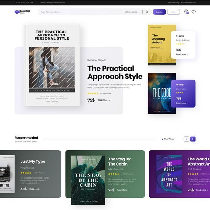The image size is (210, 210).
Task: Open Read More for The Stag By The Cabin
Action: point(122,190)
